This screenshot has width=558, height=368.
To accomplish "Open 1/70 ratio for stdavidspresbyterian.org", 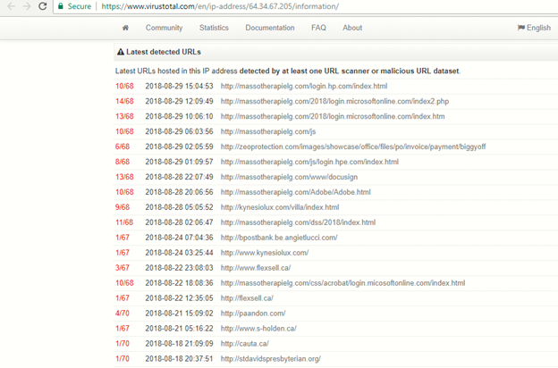I will [123, 359].
